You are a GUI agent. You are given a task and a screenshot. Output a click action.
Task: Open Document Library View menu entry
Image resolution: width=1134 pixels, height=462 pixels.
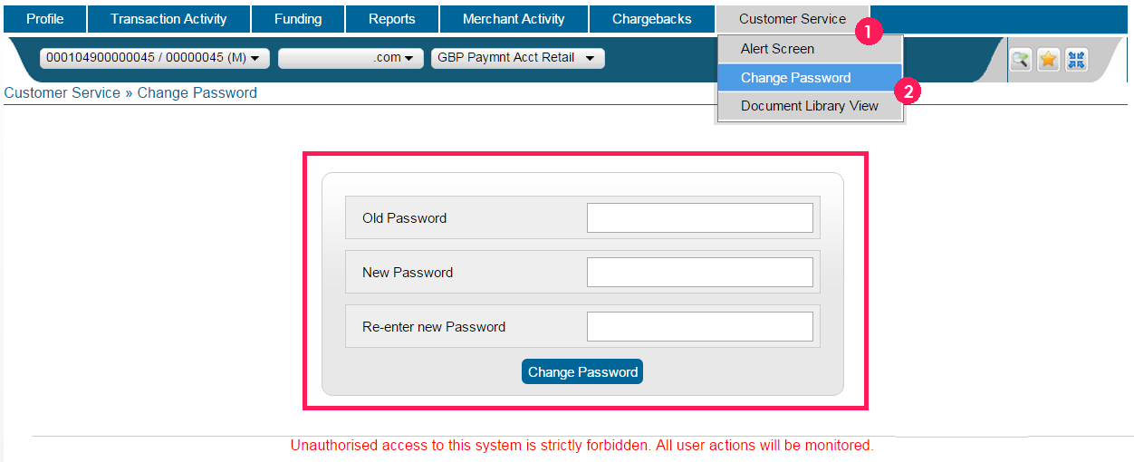[809, 106]
